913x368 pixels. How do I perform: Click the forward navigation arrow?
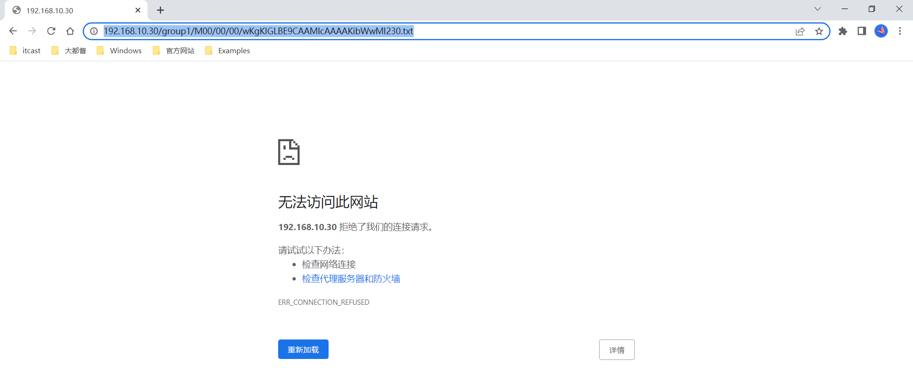click(32, 31)
